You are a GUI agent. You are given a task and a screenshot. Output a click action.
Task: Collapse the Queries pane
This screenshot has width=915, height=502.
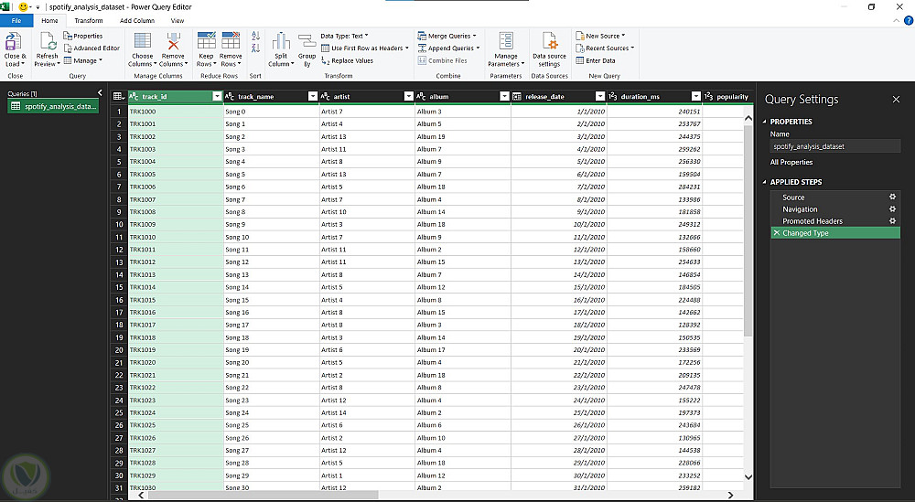coord(100,92)
